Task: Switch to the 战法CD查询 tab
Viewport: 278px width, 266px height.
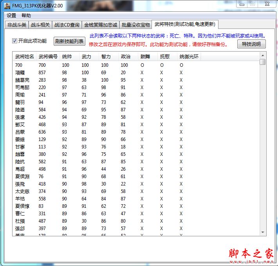Action: [x=67, y=25]
